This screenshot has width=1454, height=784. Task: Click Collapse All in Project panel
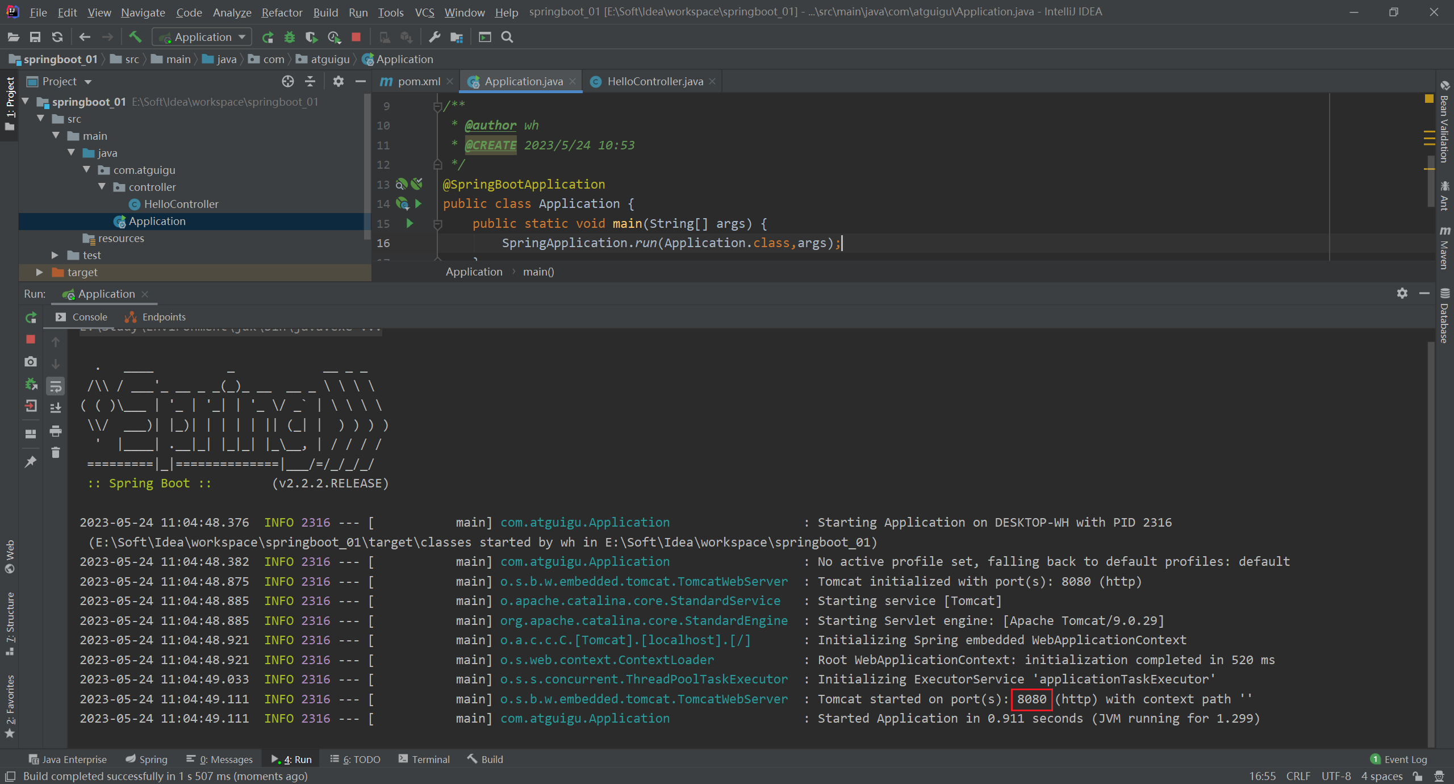pyautogui.click(x=310, y=81)
